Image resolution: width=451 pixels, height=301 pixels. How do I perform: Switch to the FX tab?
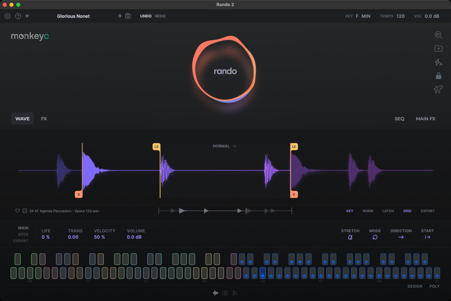pos(44,119)
